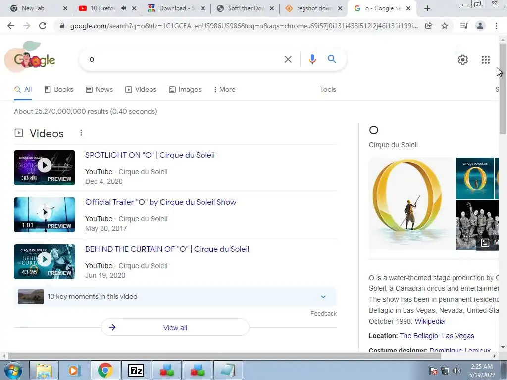Screen dimensions: 507x380
Task: Open SPOTLIGHT ON "O" video link
Action: coord(150,155)
